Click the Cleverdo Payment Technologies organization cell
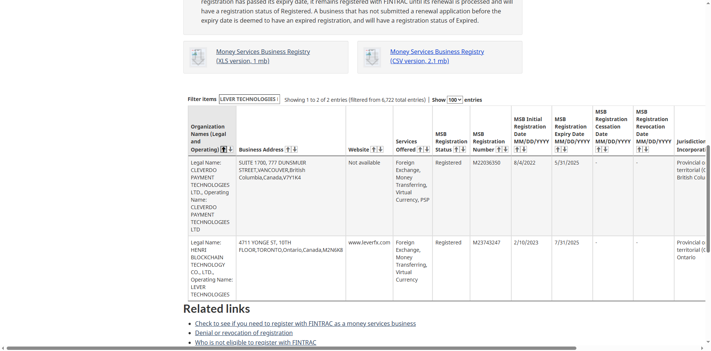The image size is (711, 351). click(212, 196)
